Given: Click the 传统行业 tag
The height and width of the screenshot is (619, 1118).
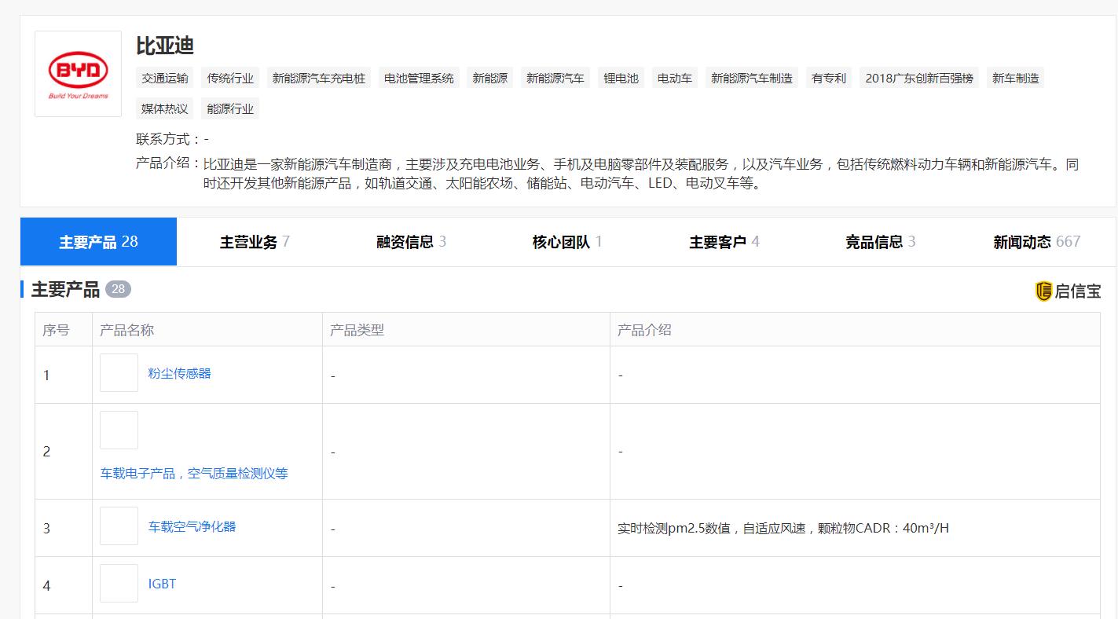Looking at the screenshot, I should point(231,78).
